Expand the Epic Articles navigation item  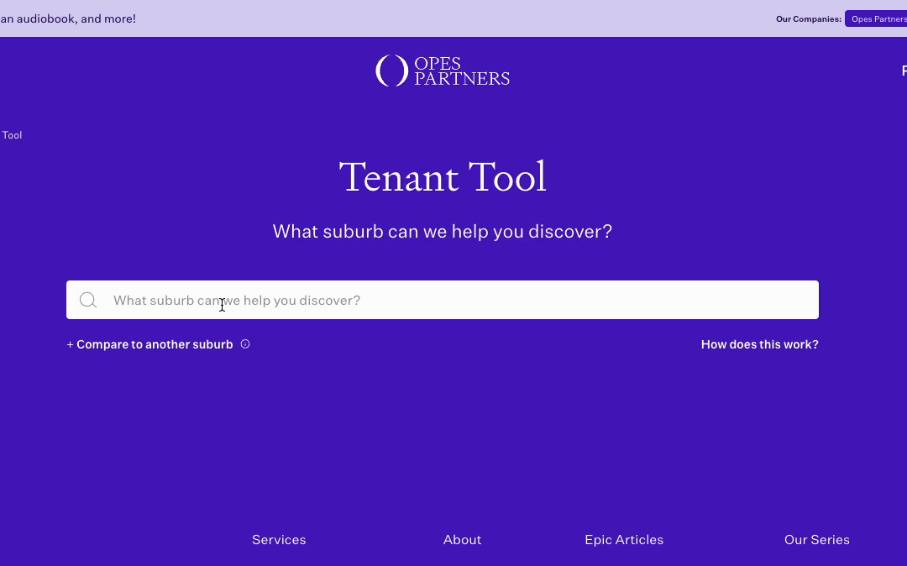624,539
